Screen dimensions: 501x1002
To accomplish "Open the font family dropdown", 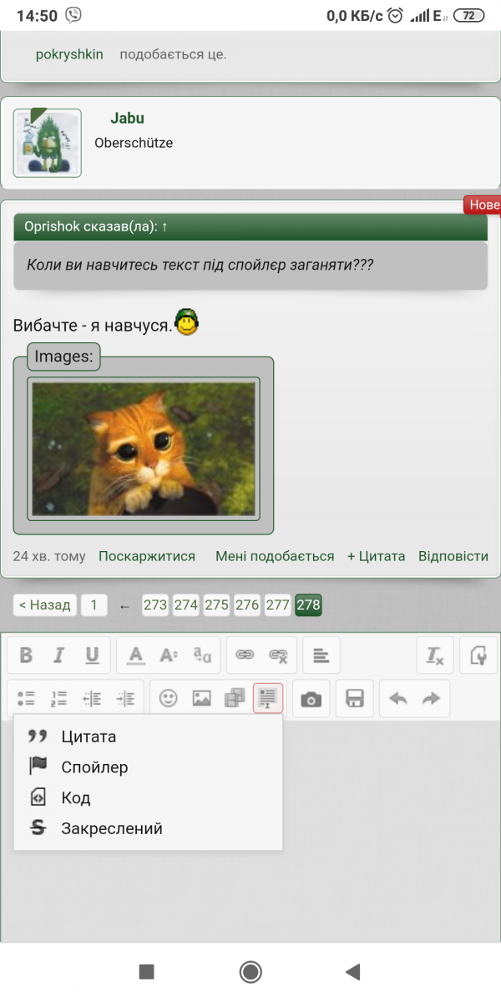I will click(x=202, y=655).
